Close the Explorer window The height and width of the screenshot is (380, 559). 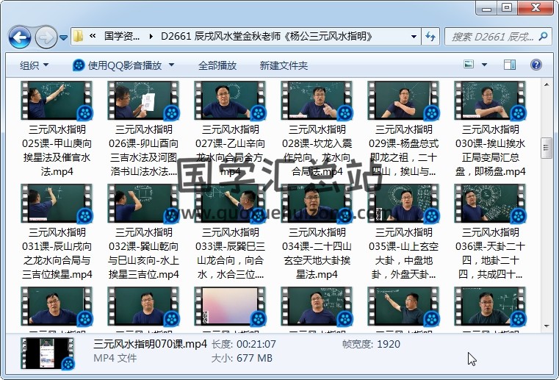click(x=535, y=8)
